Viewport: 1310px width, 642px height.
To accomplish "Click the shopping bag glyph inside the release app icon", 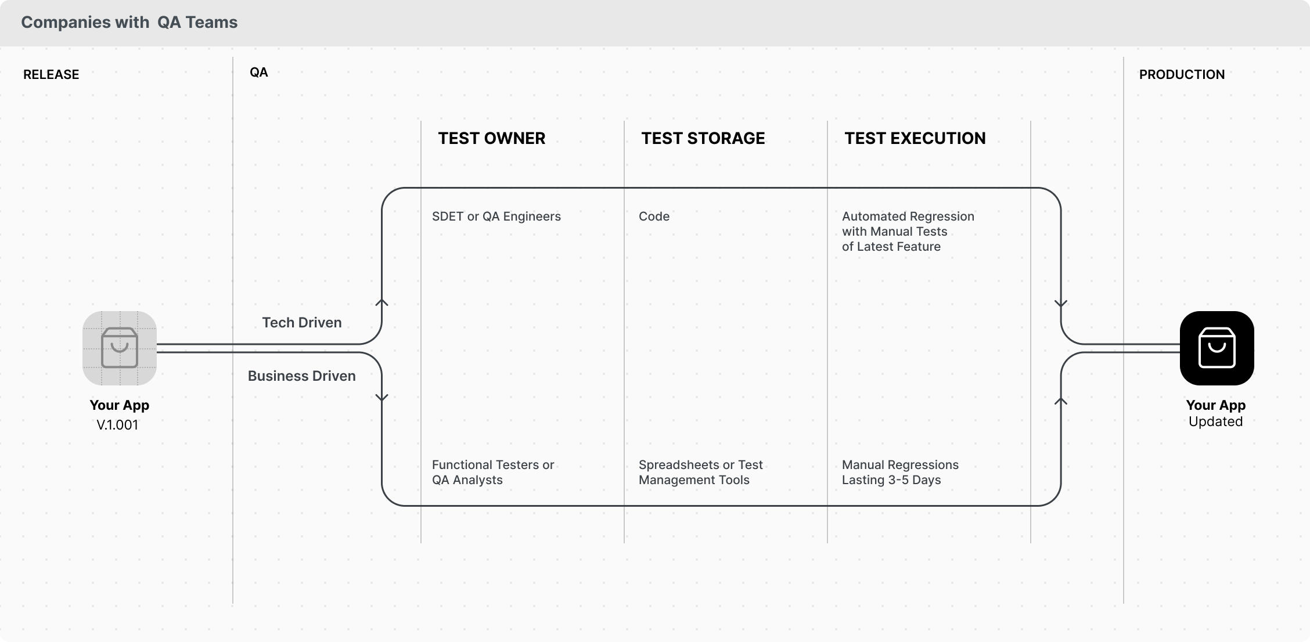I will 119,348.
